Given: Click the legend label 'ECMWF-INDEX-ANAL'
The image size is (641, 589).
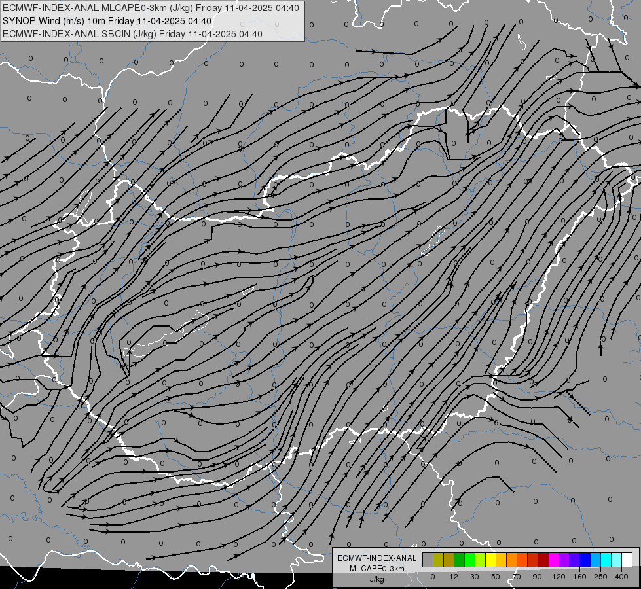Looking at the screenshot, I should 377,558.
